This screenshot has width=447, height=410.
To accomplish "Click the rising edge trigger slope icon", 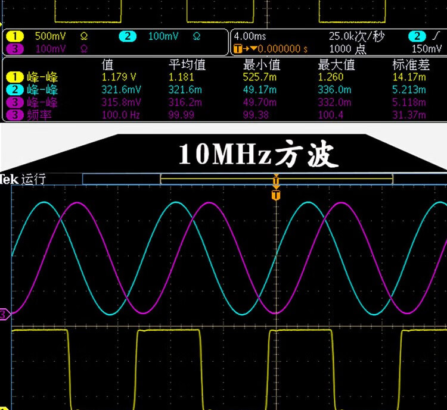I will click(436, 36).
